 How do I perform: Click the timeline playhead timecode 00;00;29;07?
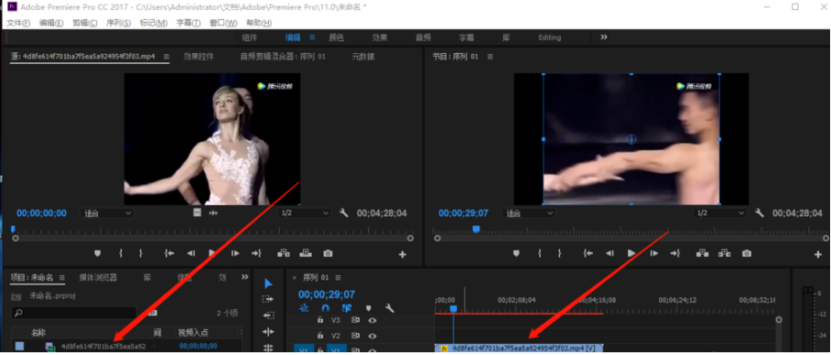[327, 294]
